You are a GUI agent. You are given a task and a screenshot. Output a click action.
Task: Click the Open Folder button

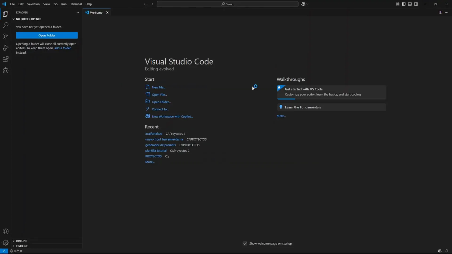[47, 35]
